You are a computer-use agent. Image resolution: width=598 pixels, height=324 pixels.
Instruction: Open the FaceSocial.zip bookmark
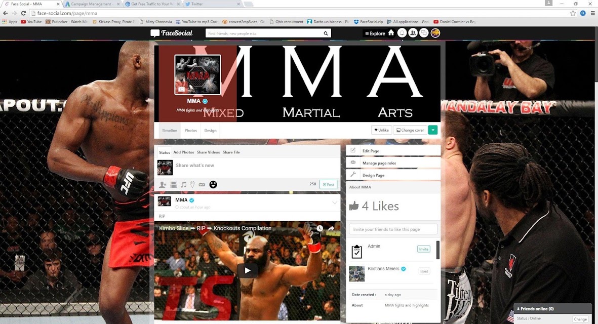[368, 22]
